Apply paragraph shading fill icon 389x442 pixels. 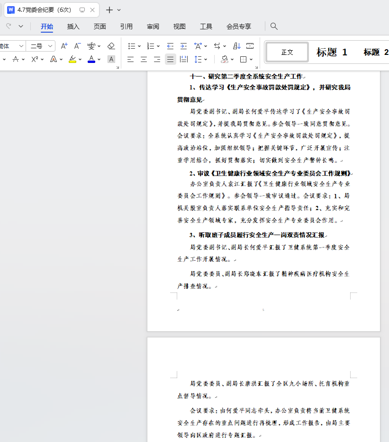pos(225,60)
